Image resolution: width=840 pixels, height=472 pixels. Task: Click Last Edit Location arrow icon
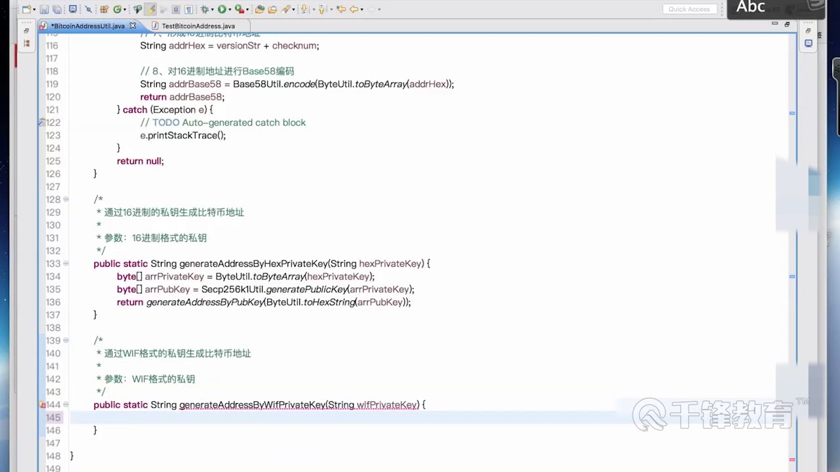point(341,9)
